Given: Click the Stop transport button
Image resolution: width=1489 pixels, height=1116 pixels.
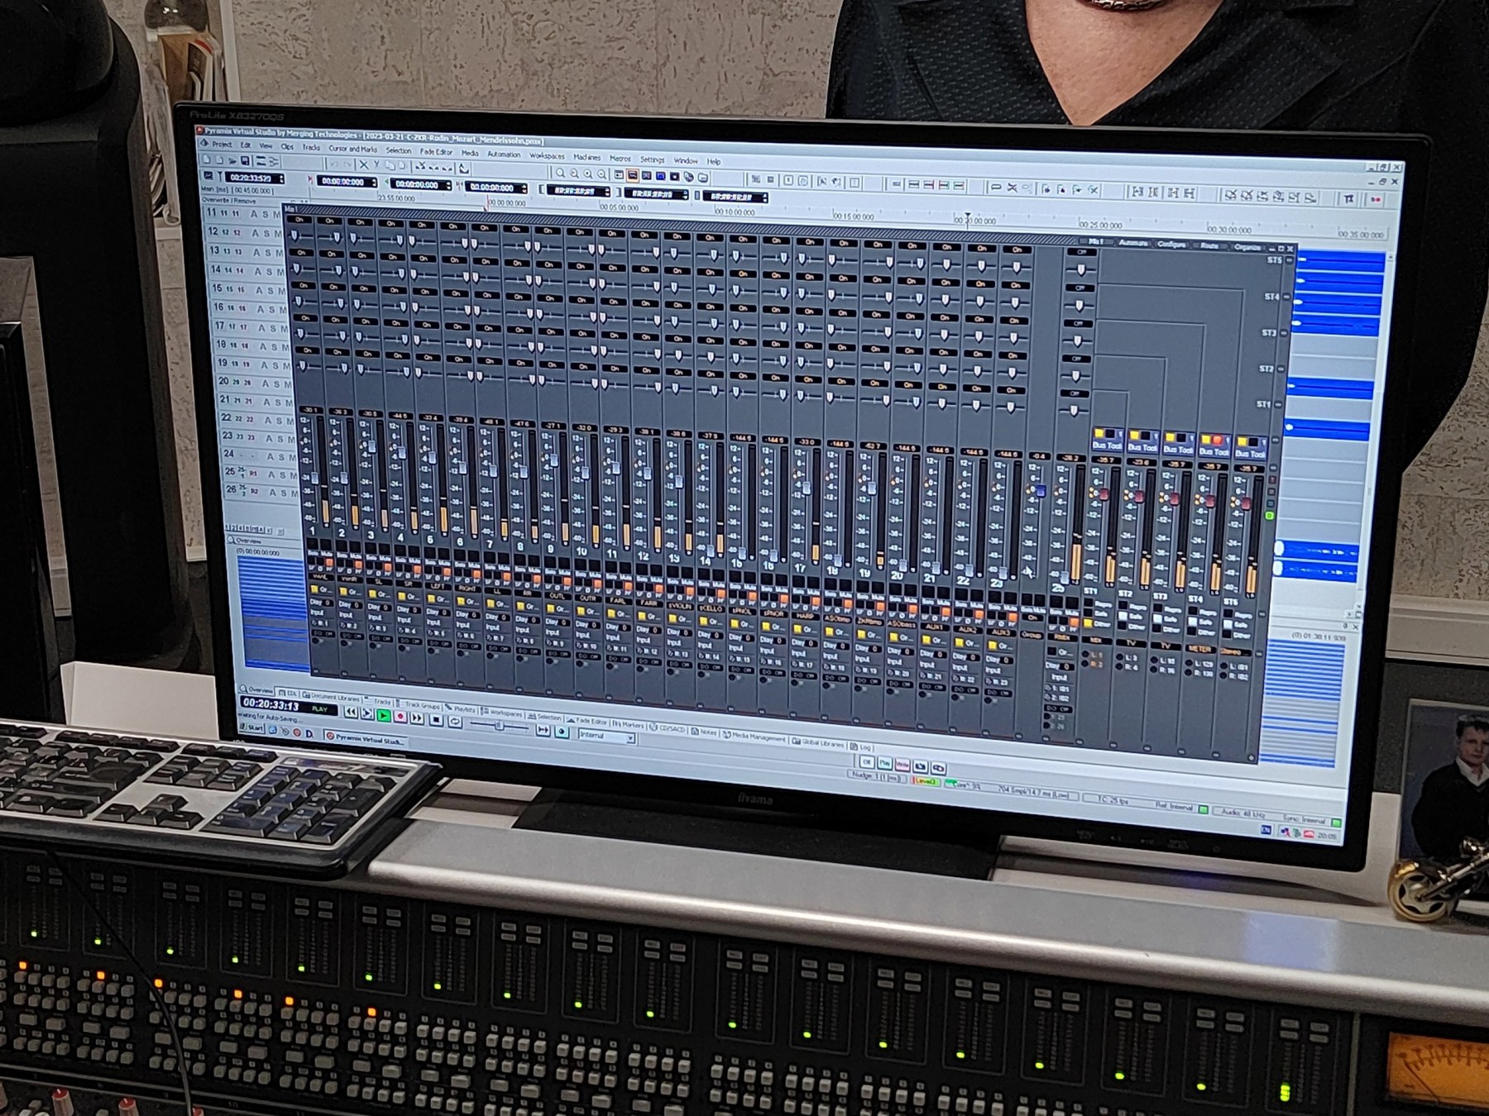Looking at the screenshot, I should [x=436, y=720].
